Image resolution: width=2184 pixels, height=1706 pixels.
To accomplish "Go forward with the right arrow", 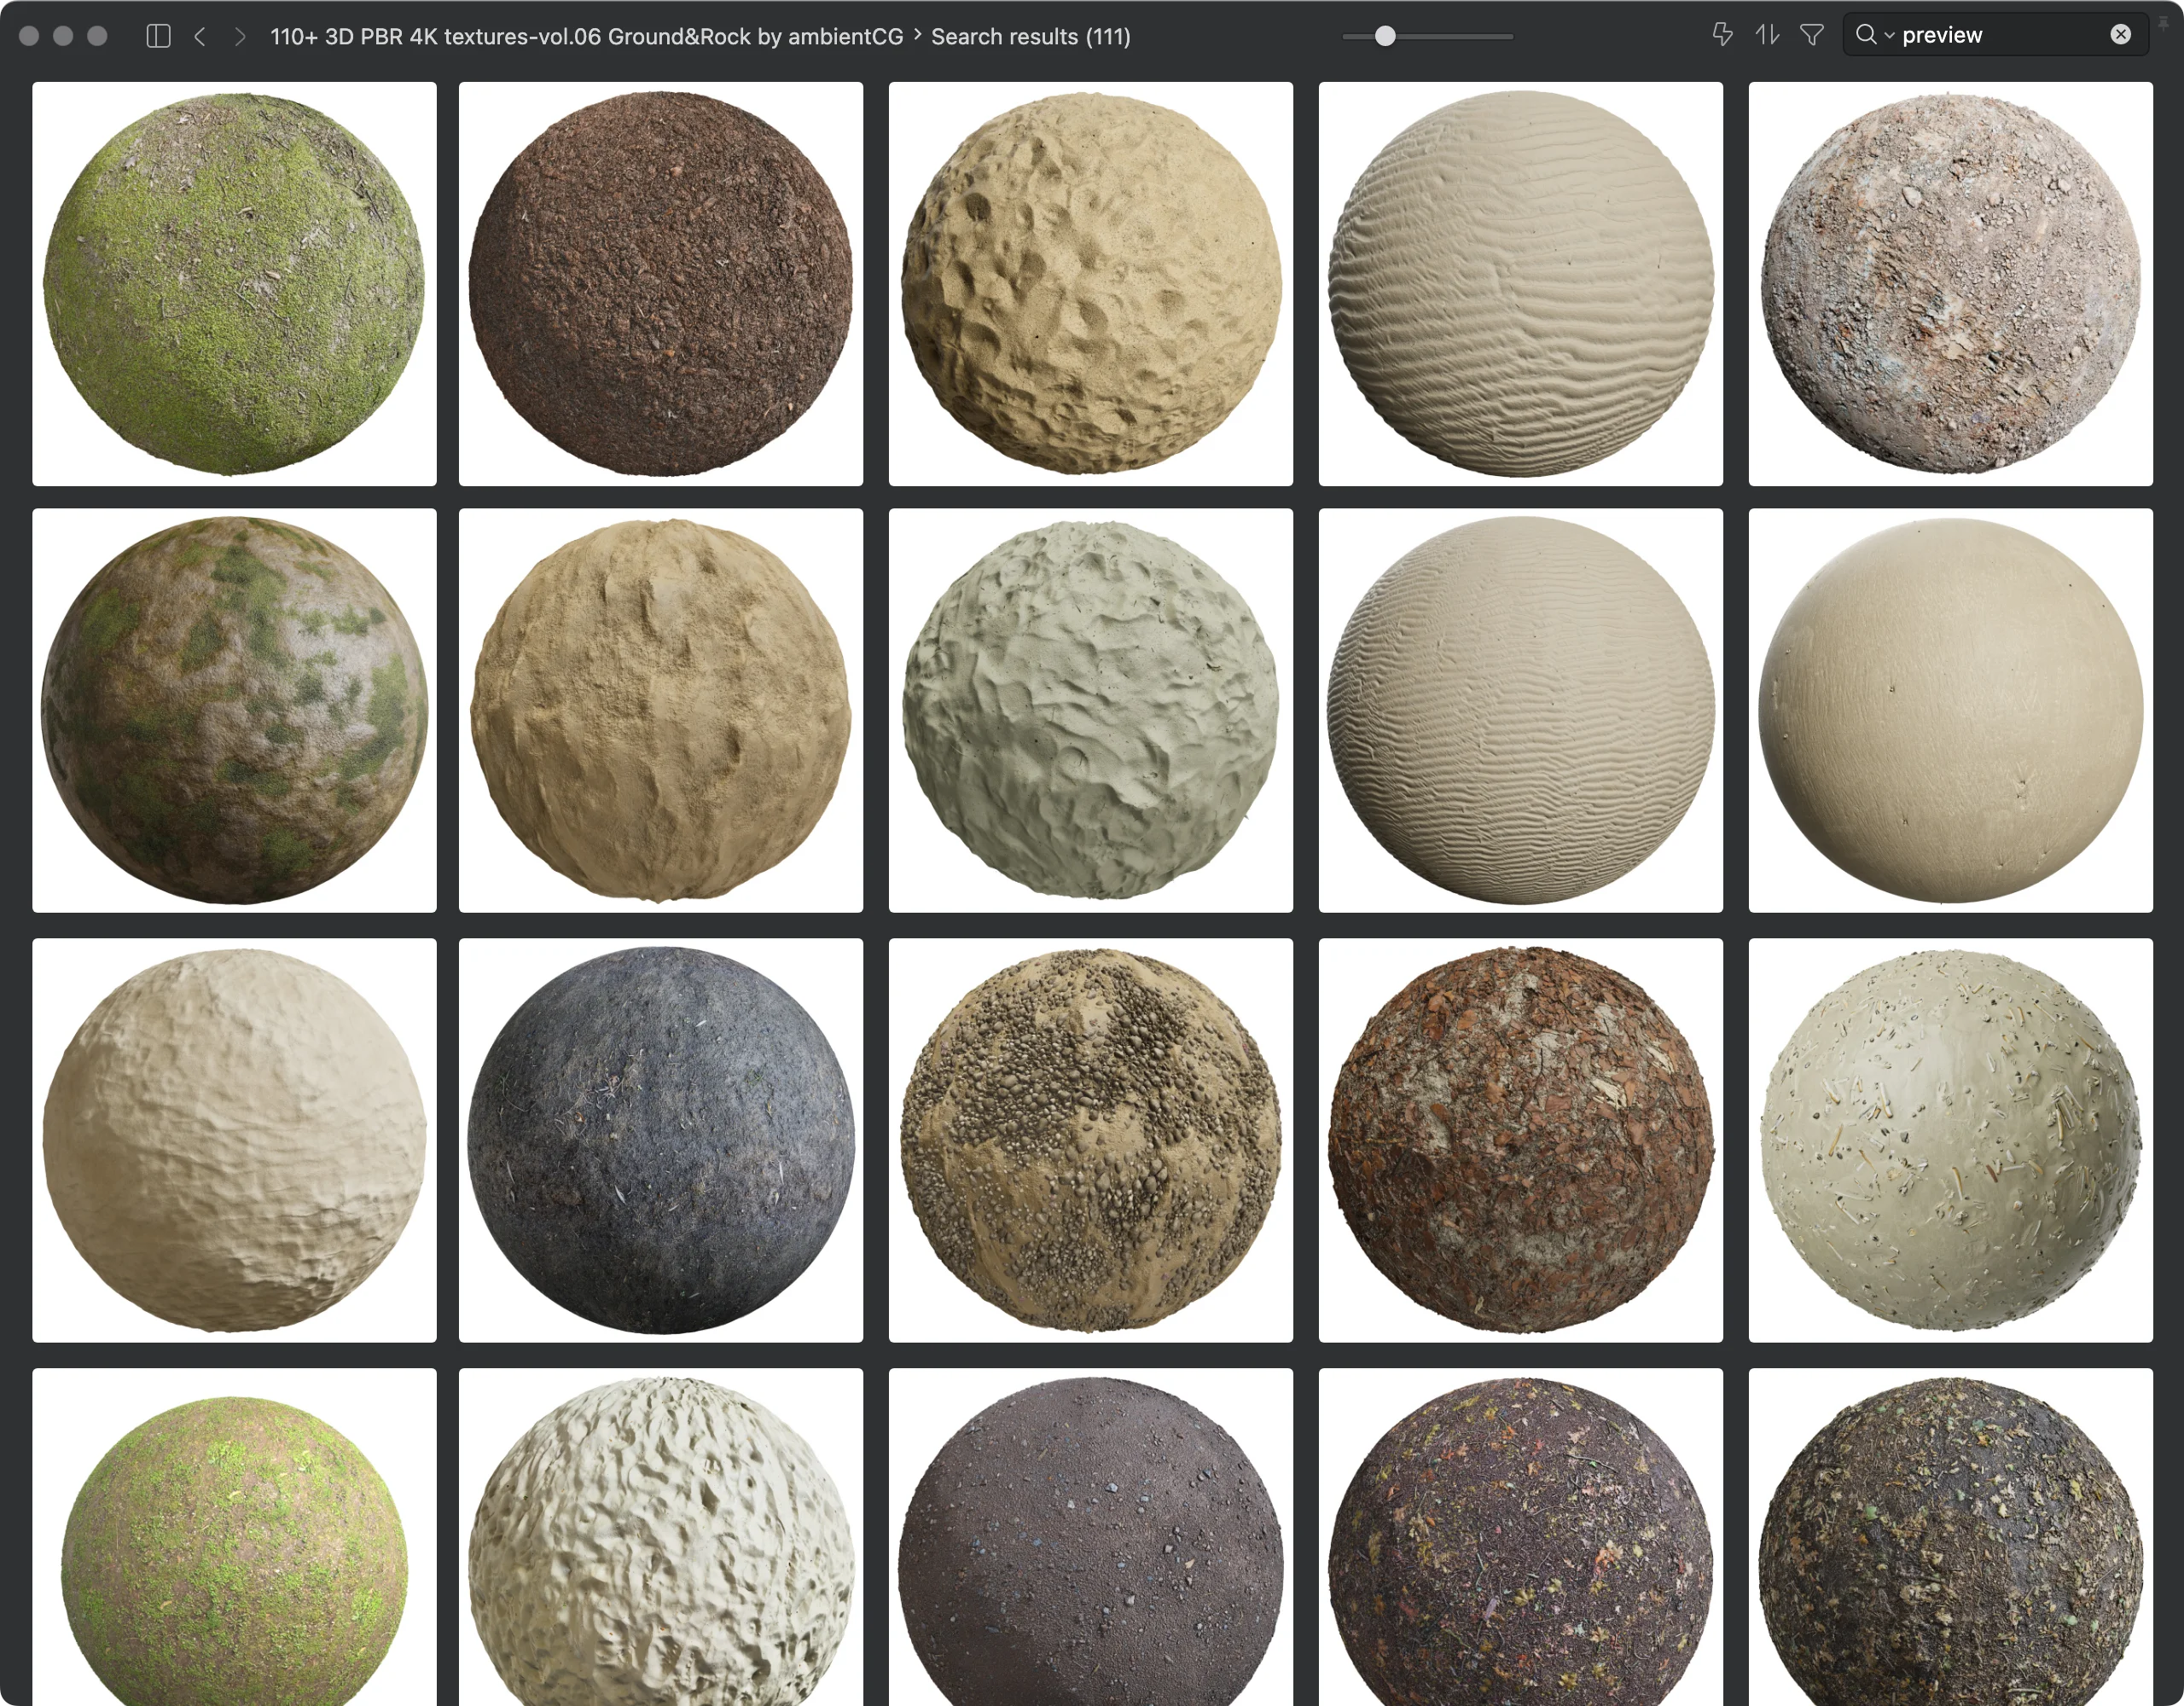I will pos(239,36).
